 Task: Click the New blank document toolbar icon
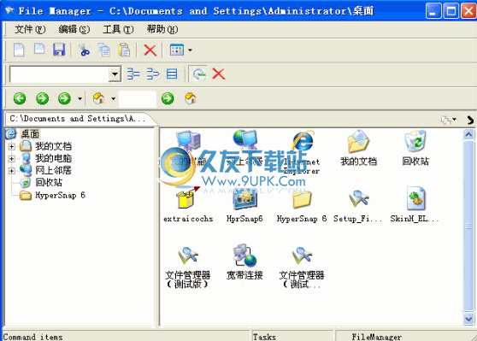tap(19, 50)
